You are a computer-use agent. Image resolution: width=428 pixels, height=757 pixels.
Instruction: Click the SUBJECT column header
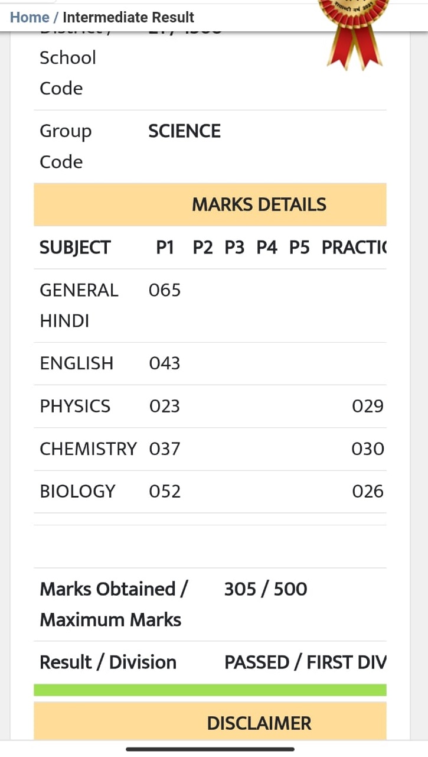[x=75, y=248]
